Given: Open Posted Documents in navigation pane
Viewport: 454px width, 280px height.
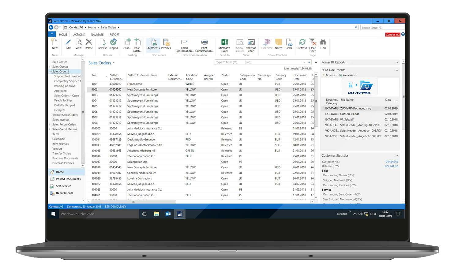Looking at the screenshot, I should [68, 179].
